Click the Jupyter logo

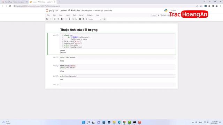(52, 10)
